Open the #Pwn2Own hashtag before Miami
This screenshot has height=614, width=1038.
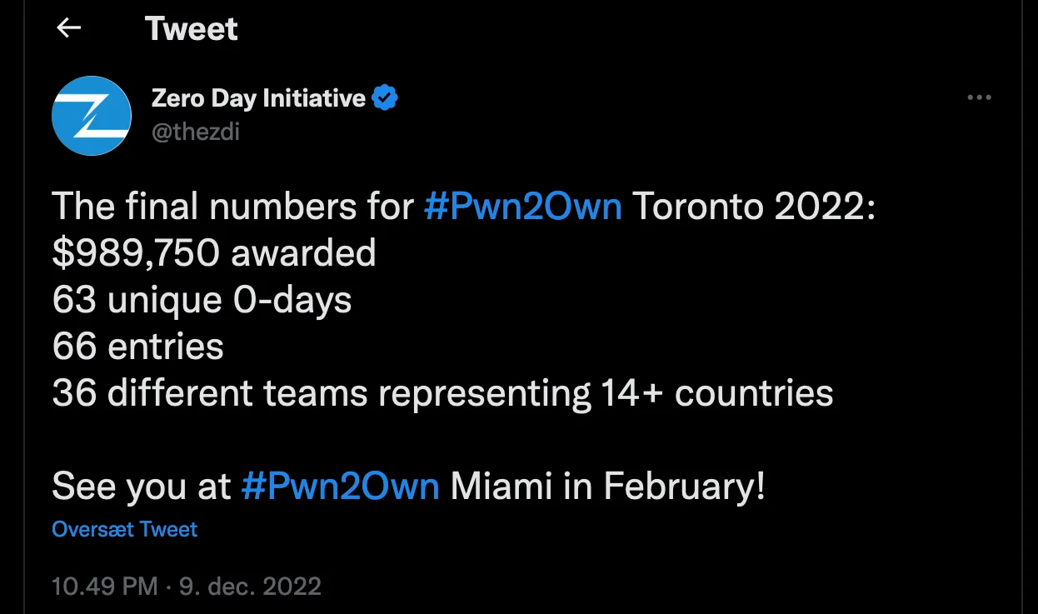tap(341, 487)
